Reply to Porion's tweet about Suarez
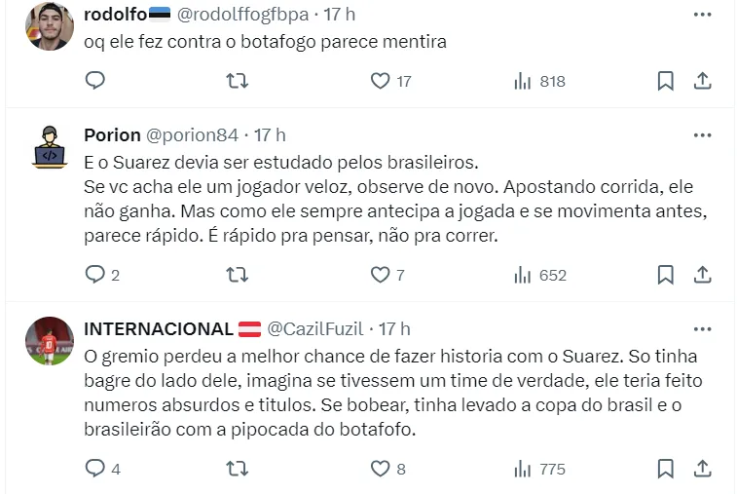Viewport: 737px width, 494px height. pos(94,275)
